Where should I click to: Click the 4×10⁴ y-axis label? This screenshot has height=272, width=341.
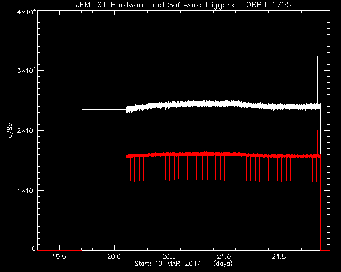tap(26, 12)
